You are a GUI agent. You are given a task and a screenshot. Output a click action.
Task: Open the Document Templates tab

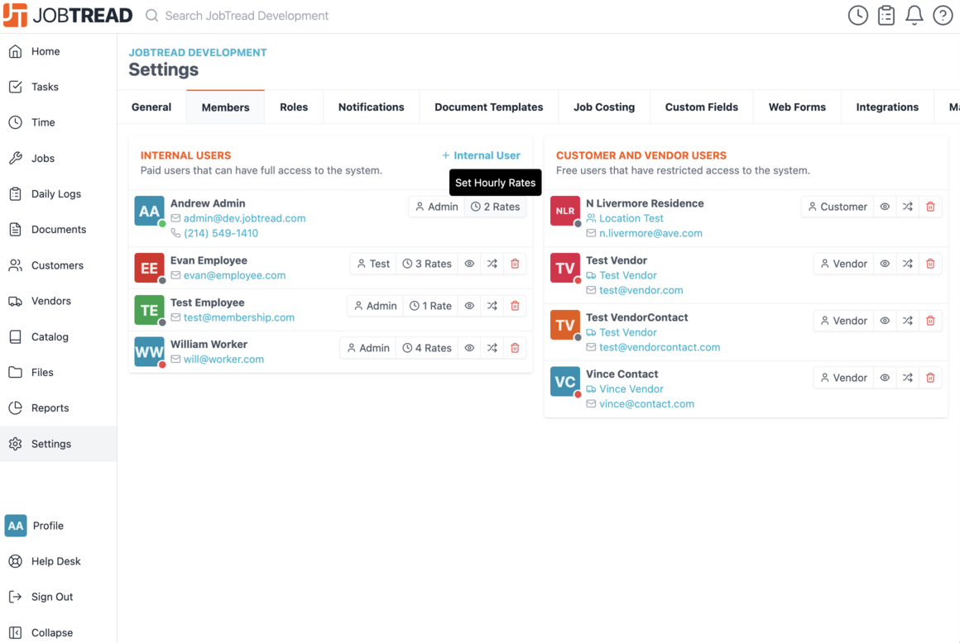(488, 107)
